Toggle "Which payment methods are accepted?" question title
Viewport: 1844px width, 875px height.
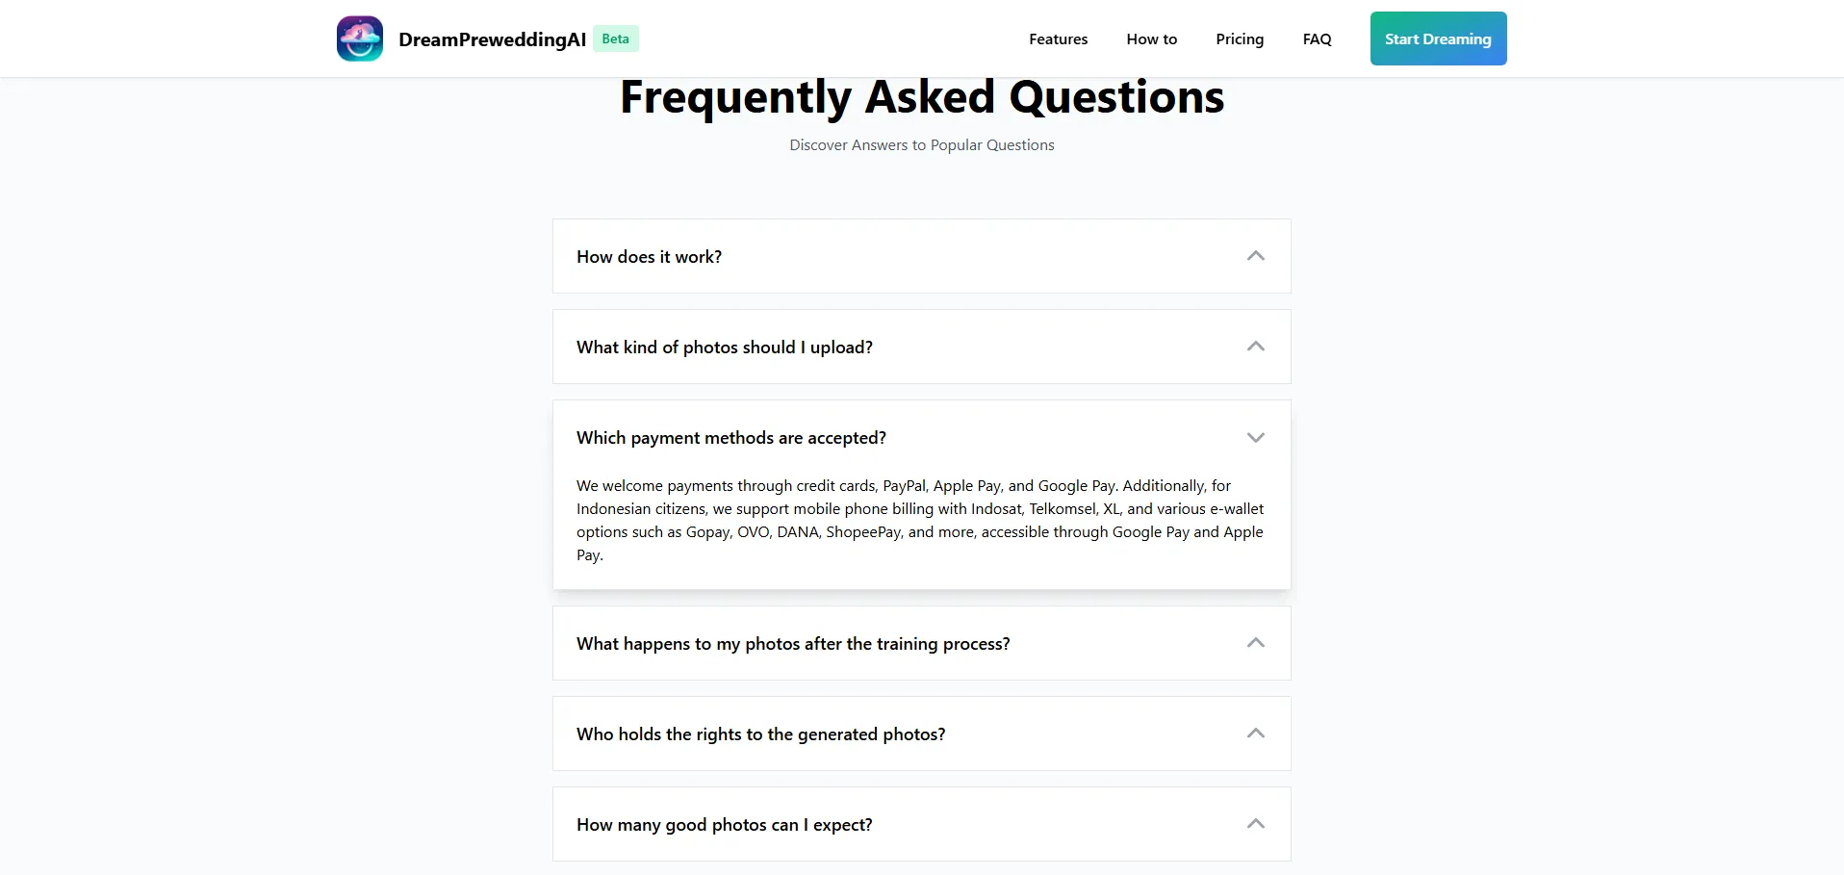(730, 438)
